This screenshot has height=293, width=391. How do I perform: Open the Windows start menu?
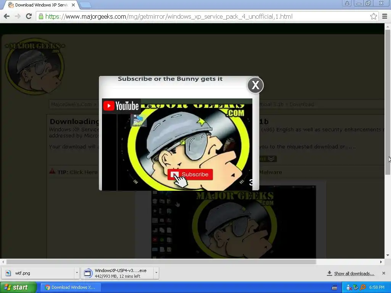18,287
